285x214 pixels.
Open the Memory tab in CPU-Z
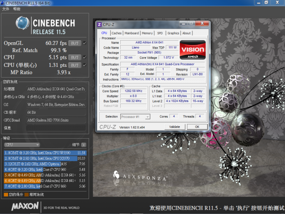(147, 33)
